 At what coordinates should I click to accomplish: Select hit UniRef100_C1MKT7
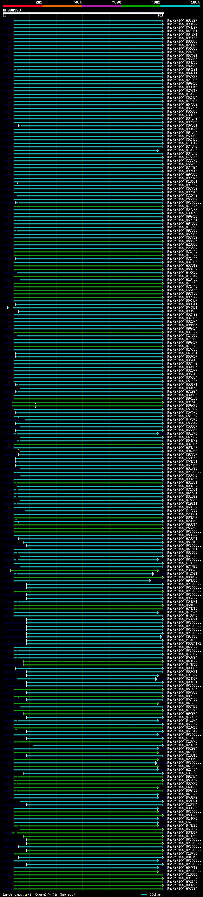tap(182, 143)
